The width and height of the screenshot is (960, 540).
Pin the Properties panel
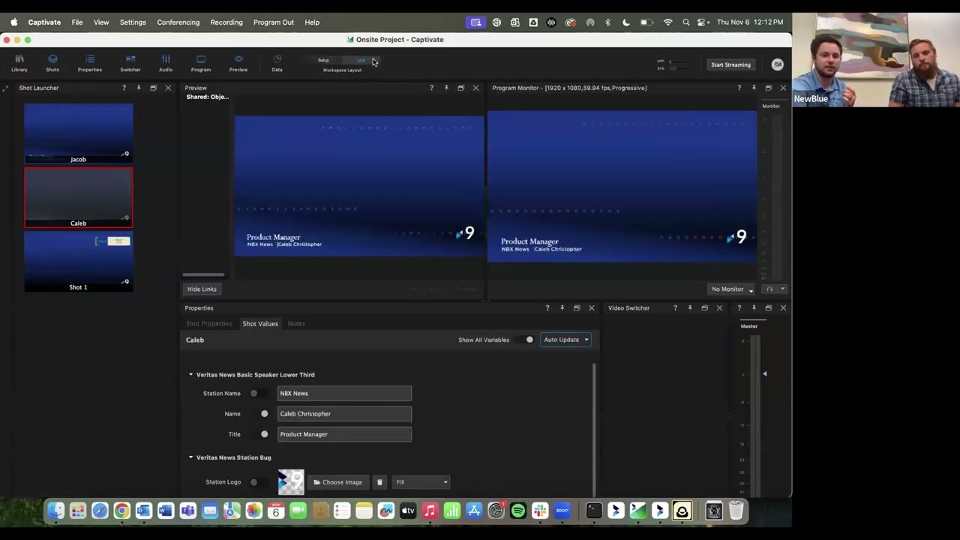click(562, 307)
